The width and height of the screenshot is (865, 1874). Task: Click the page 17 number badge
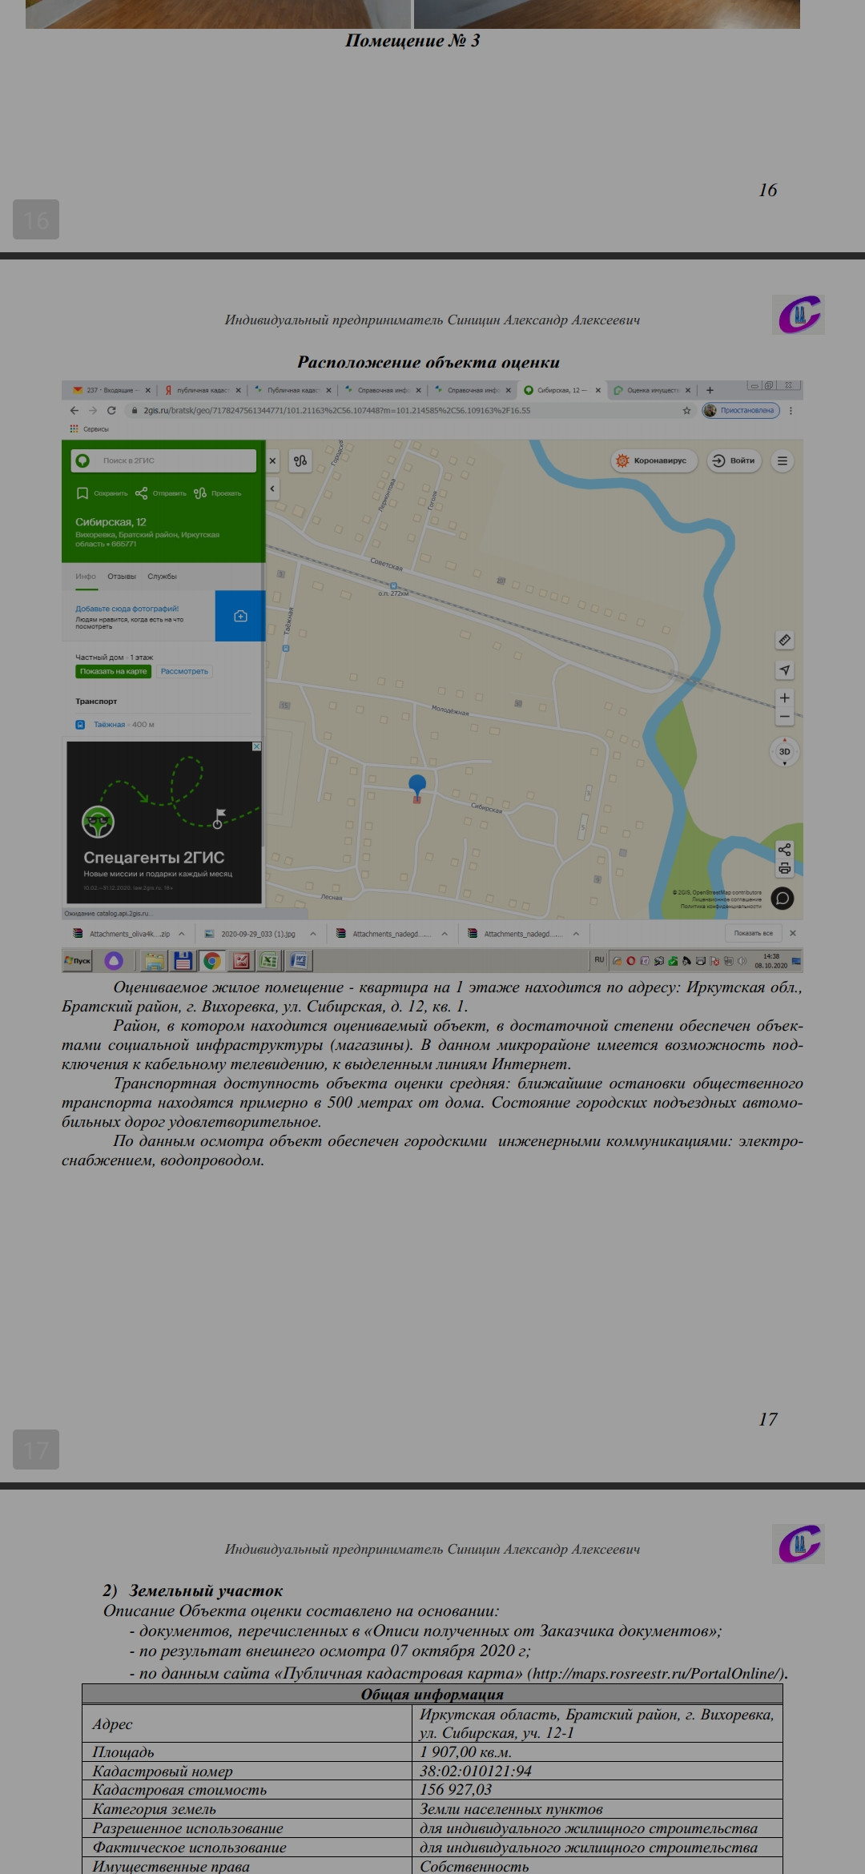coord(36,1450)
